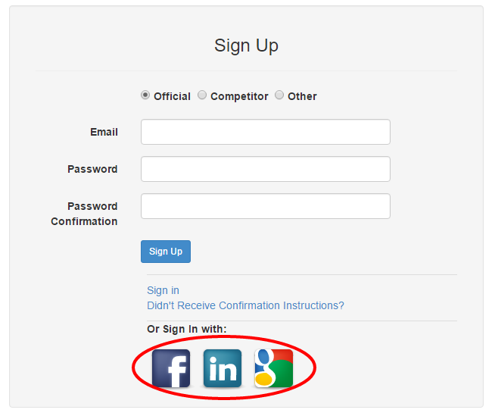Focus the Email input field
This screenshot has height=416, width=492.
coord(266,132)
